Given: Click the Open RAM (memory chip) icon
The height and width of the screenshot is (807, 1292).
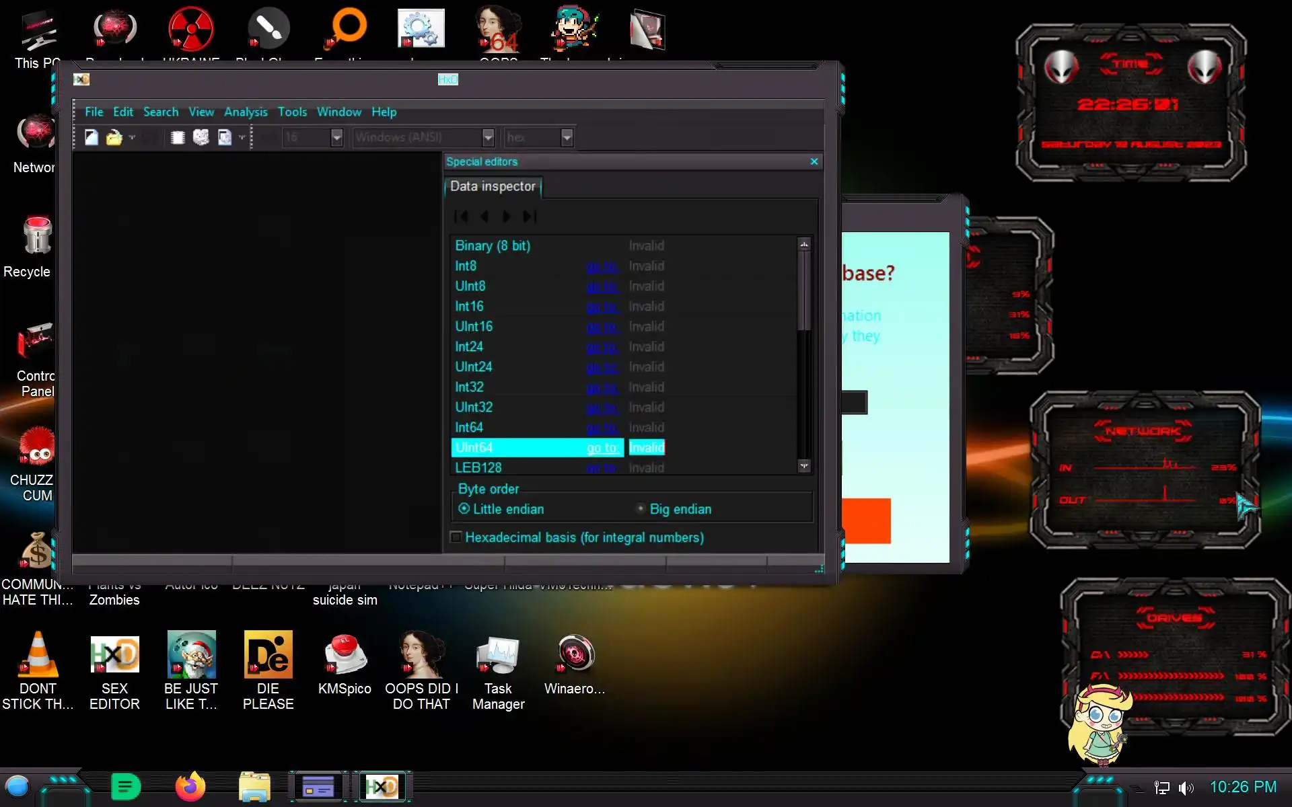Looking at the screenshot, I should coord(178,138).
